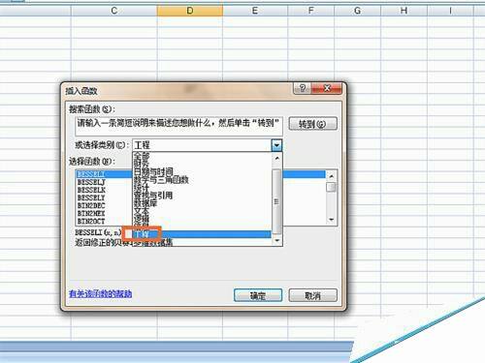485x363 pixels.
Task: Select column E header
Action: [x=255, y=11]
